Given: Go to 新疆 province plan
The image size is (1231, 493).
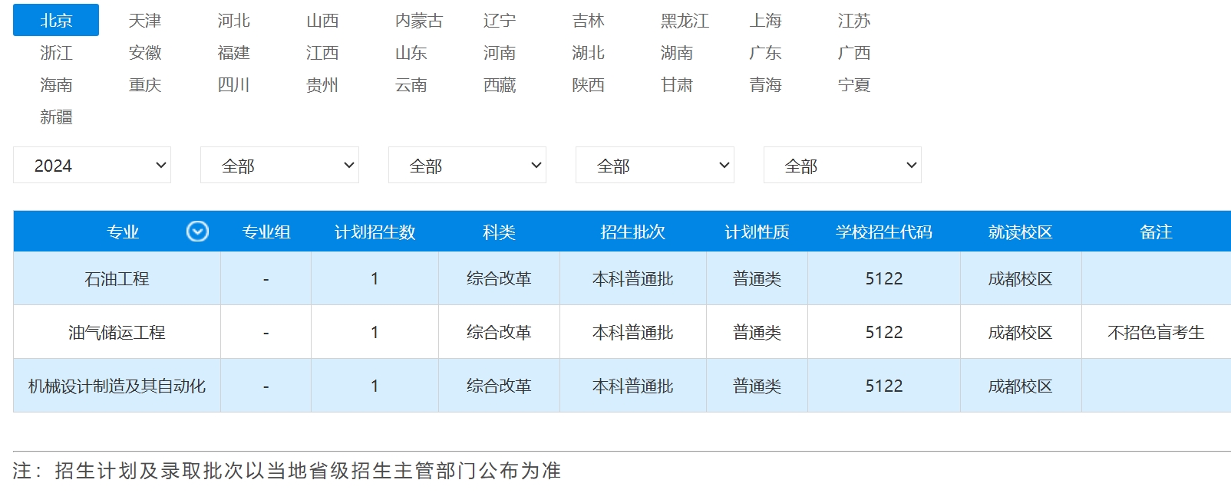Looking at the screenshot, I should coord(56,117).
